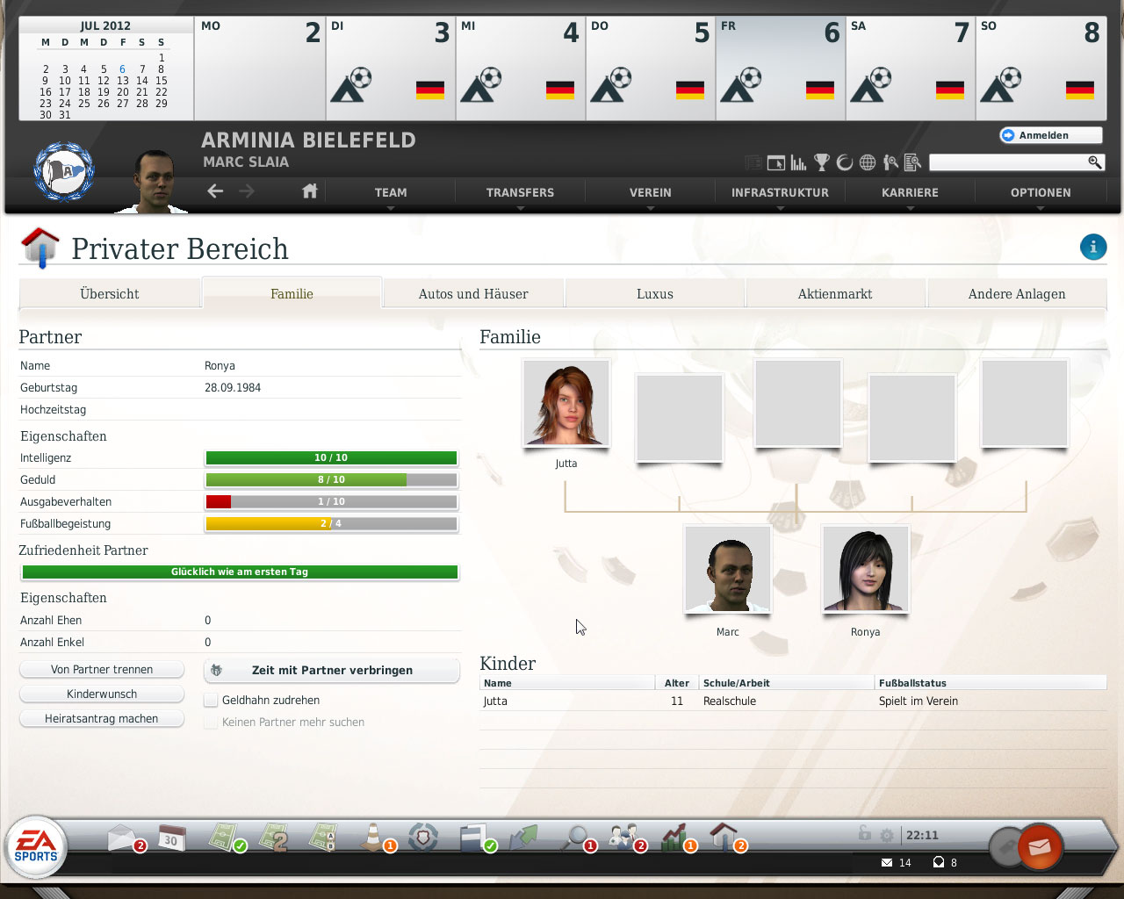Open the swirl logo icon in top toolbar
This screenshot has width=1124, height=899.
[845, 162]
